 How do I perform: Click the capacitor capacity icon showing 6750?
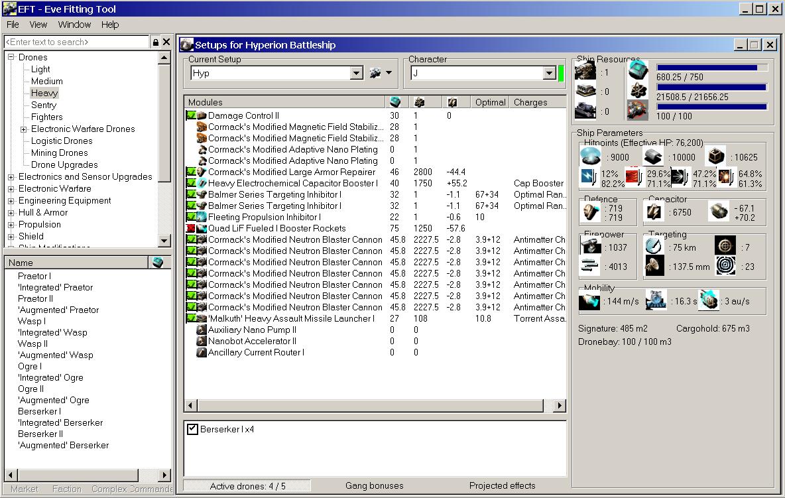654,212
